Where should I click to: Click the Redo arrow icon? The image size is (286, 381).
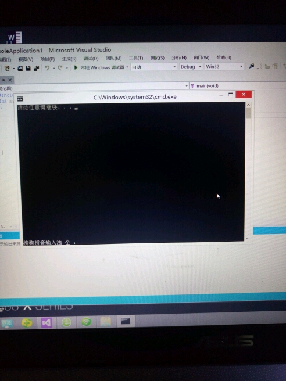(60, 67)
